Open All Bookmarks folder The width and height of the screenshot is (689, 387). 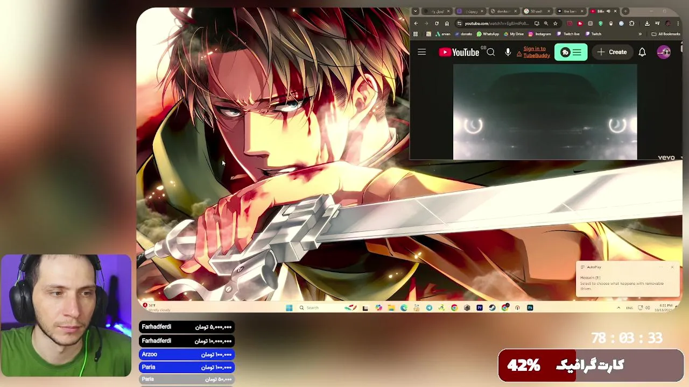tap(666, 34)
